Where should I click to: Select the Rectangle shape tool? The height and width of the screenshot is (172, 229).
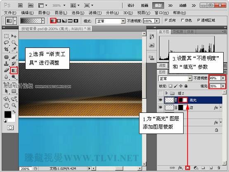14,91
